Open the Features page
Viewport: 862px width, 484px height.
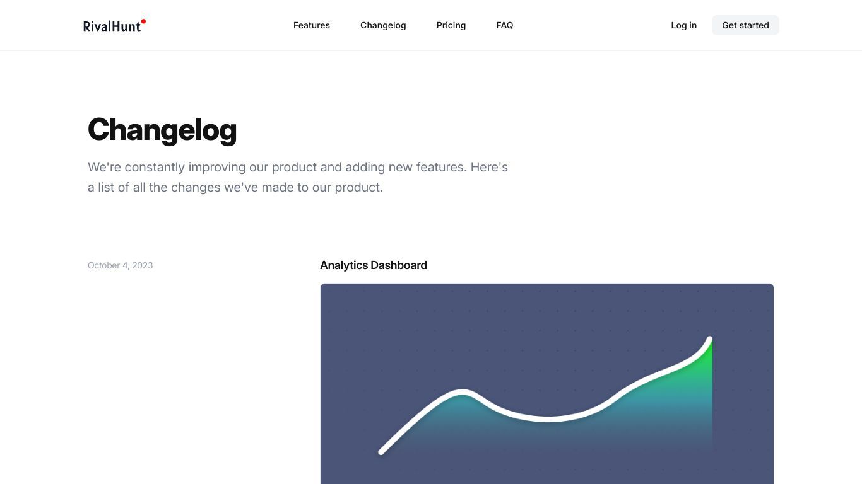[x=312, y=25]
